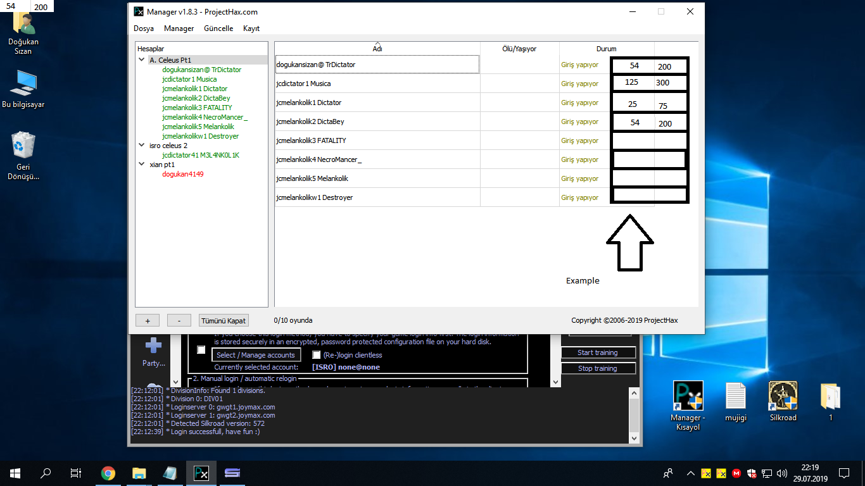Screen dimensions: 865x486
Task: Collapse the A. Celeus Pt1 tree group
Action: pos(142,60)
